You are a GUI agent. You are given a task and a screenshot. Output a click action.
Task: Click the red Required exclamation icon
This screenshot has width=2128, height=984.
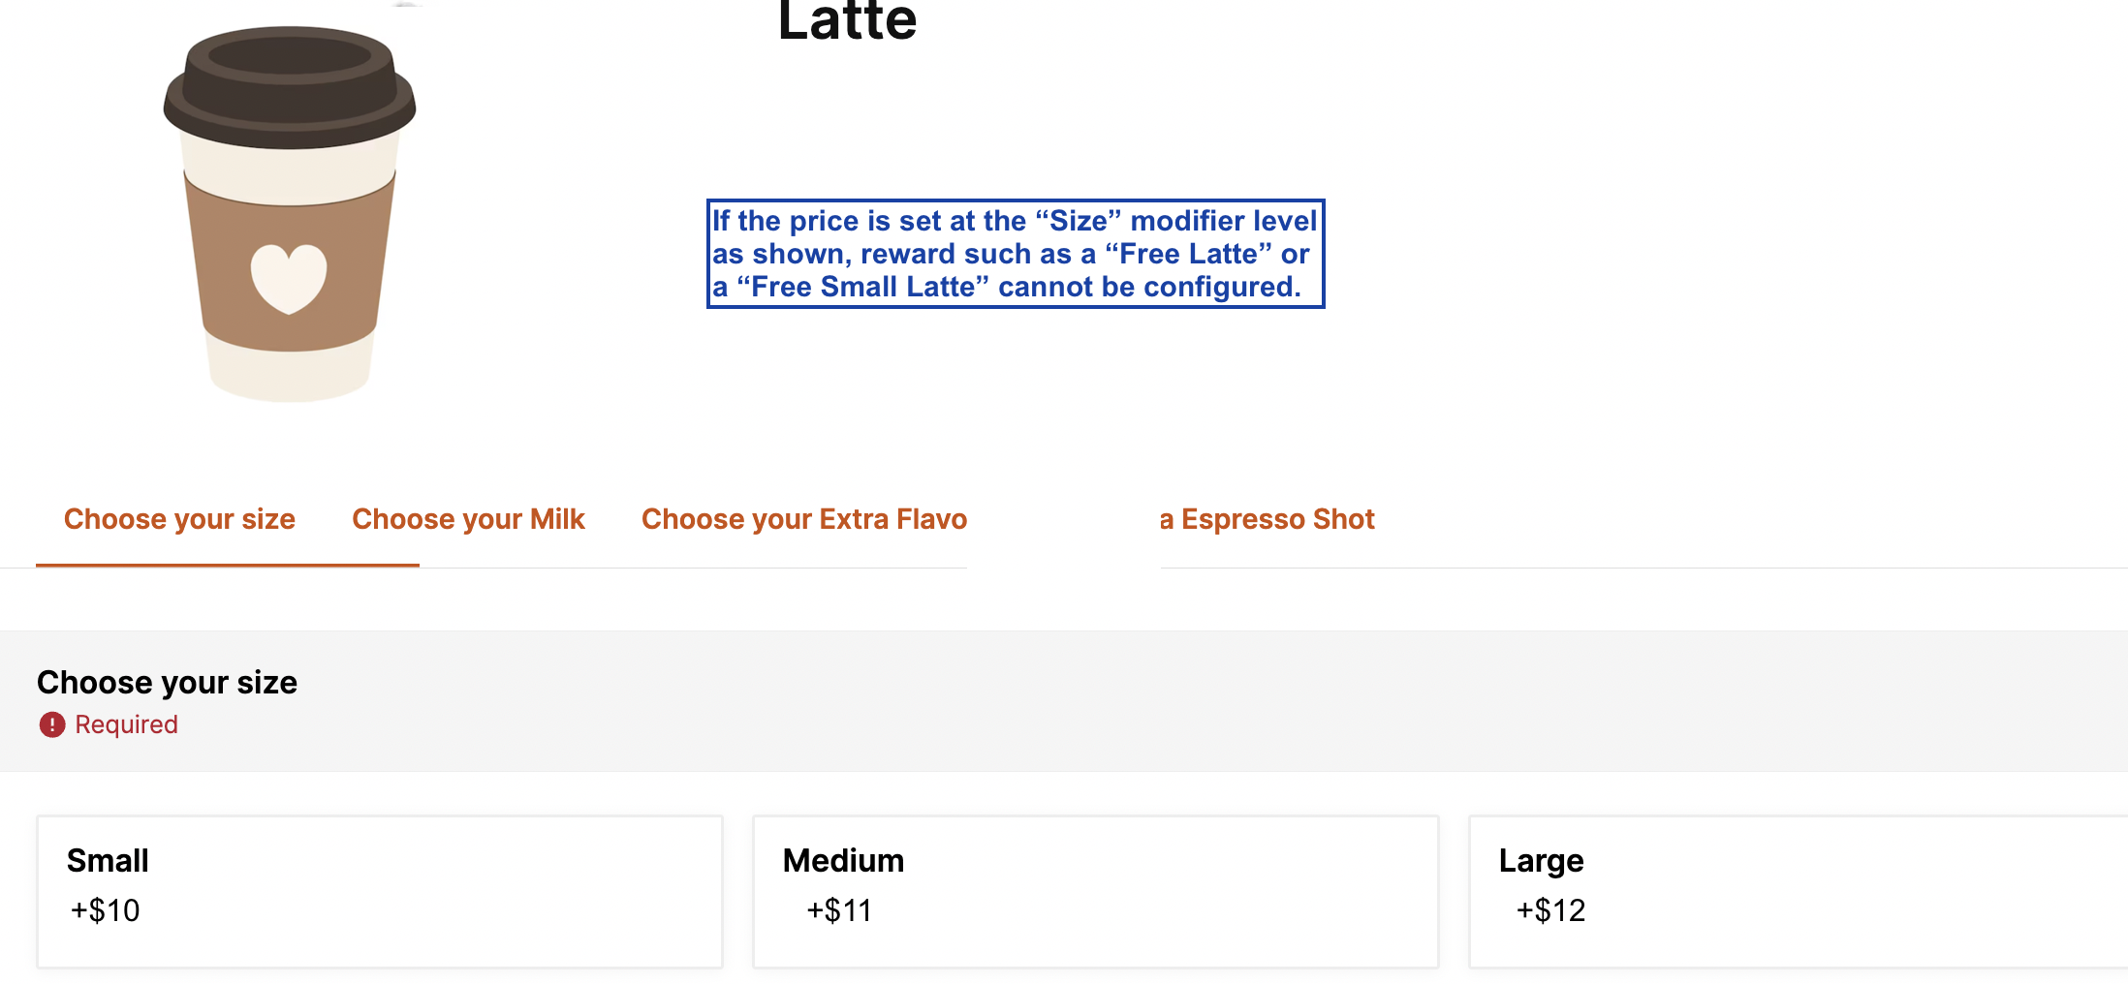[x=52, y=724]
